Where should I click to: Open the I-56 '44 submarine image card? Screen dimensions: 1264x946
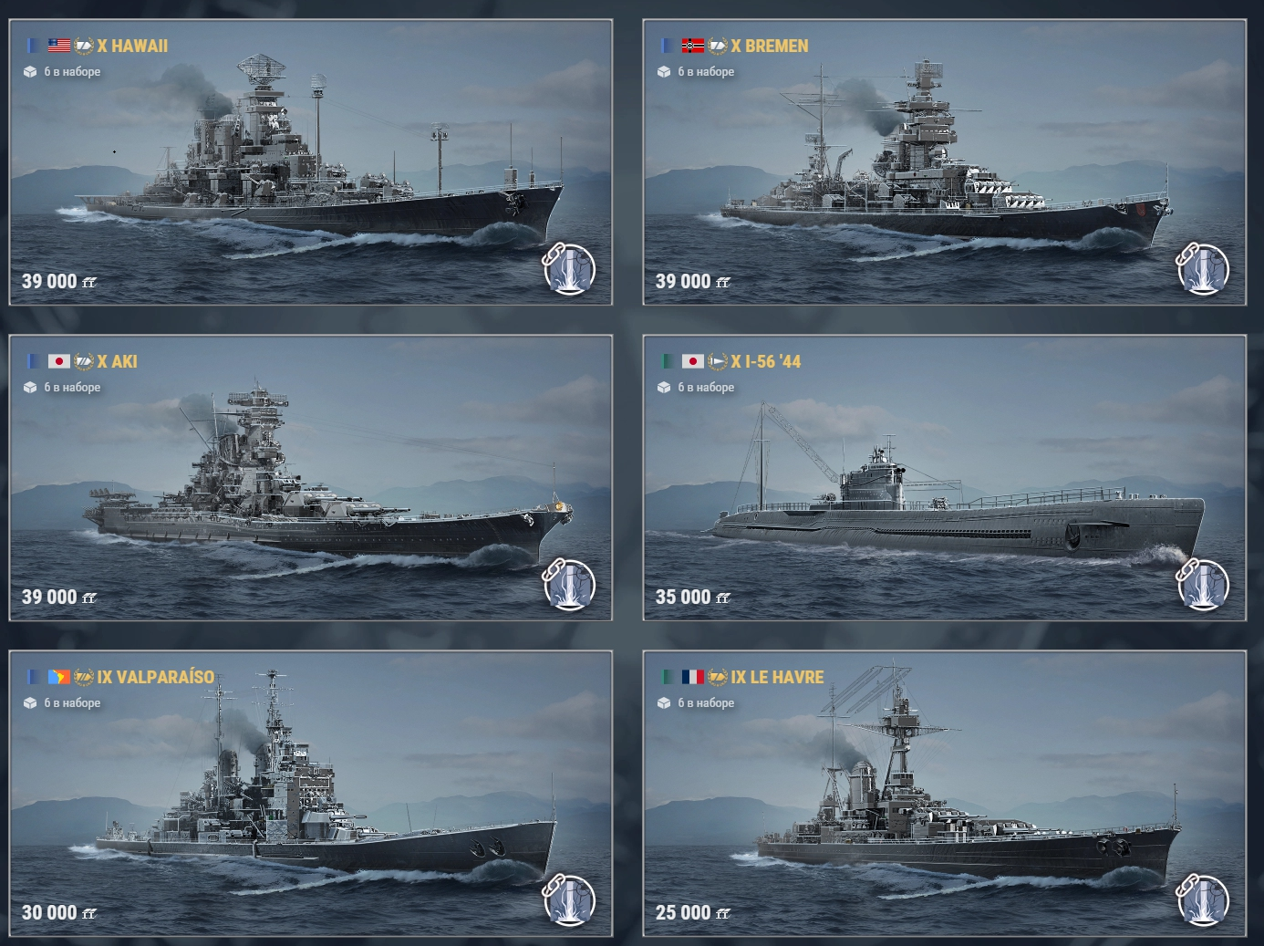click(944, 478)
